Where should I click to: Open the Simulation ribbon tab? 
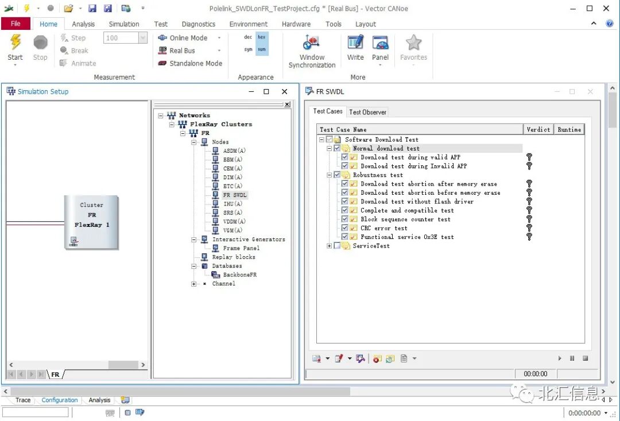point(124,24)
